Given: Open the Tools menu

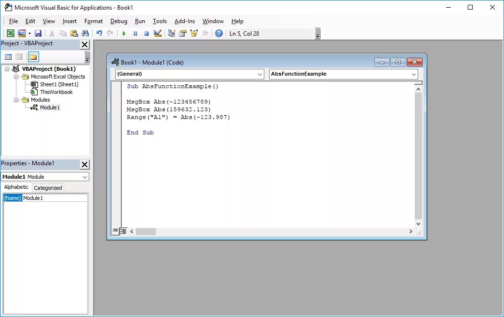Looking at the screenshot, I should pos(160,21).
